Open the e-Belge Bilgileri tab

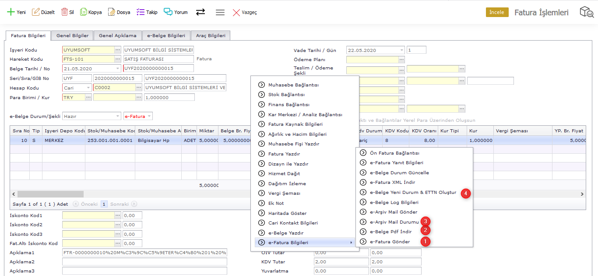tap(166, 36)
